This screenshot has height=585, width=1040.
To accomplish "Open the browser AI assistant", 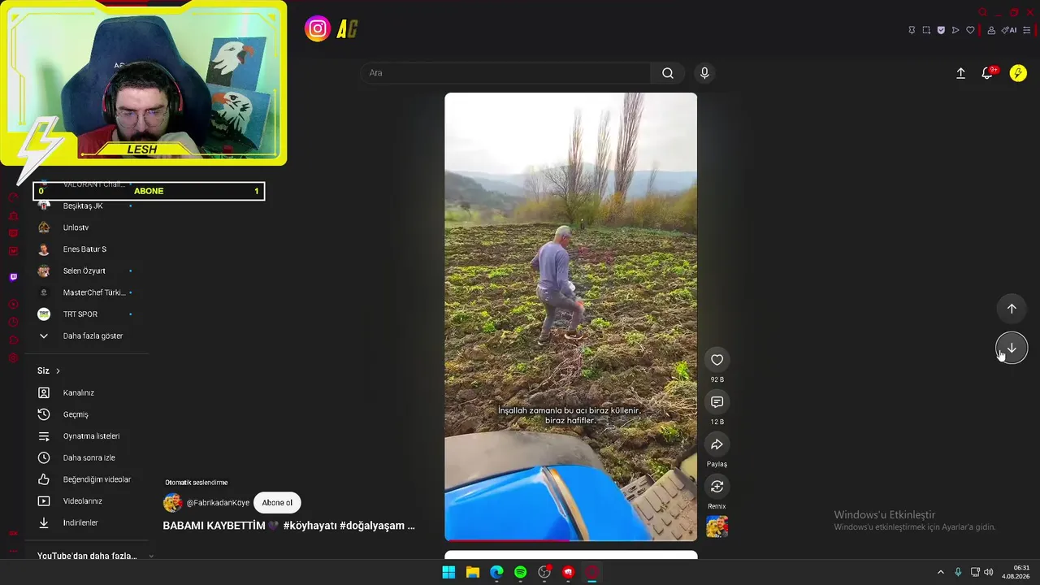I will coord(1009,30).
